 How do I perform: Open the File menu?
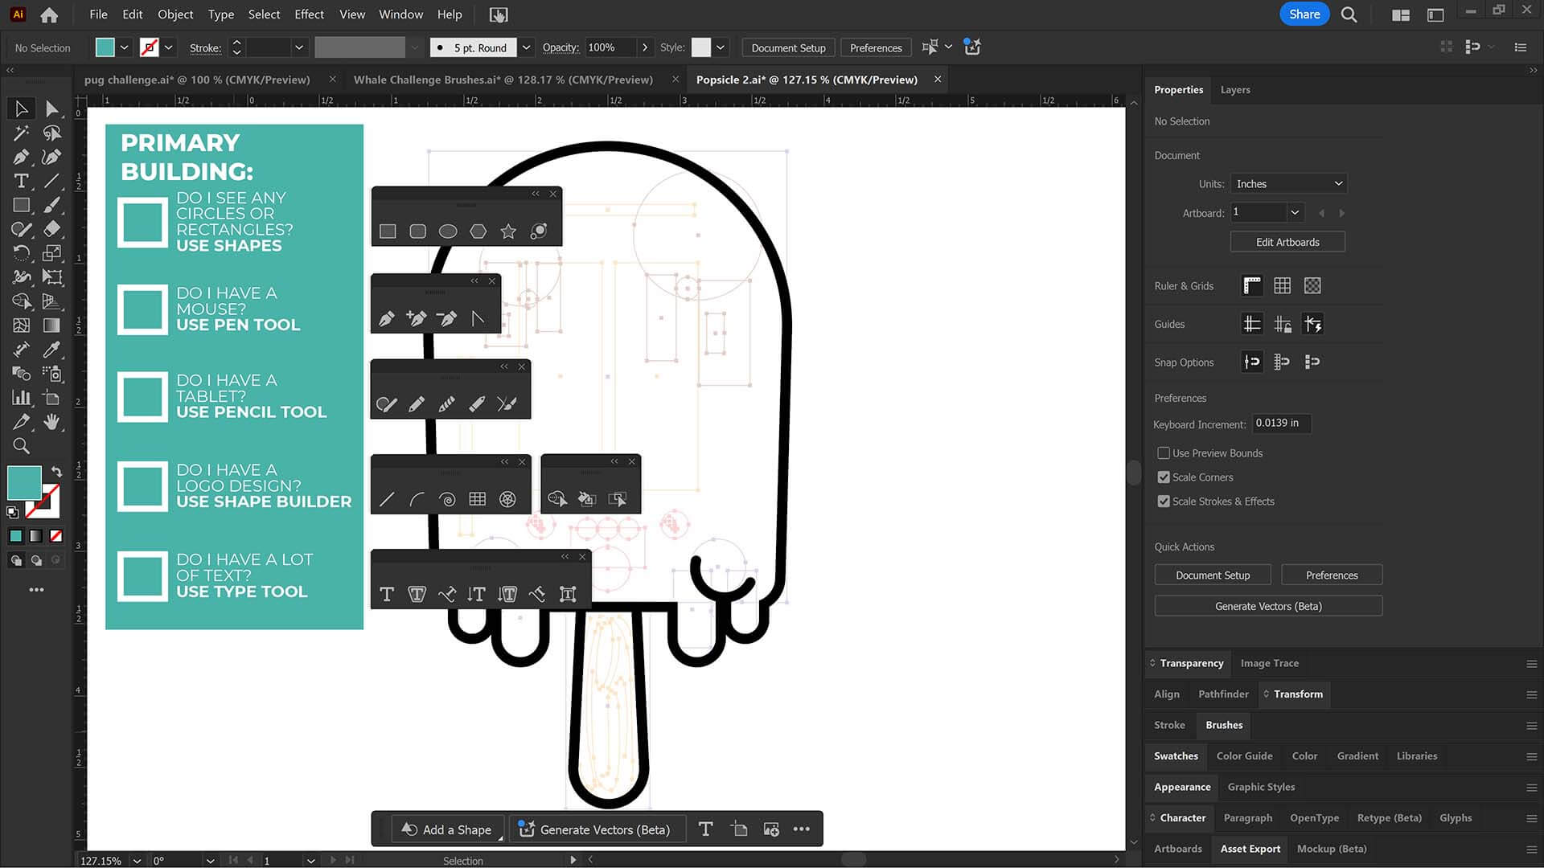coord(98,14)
